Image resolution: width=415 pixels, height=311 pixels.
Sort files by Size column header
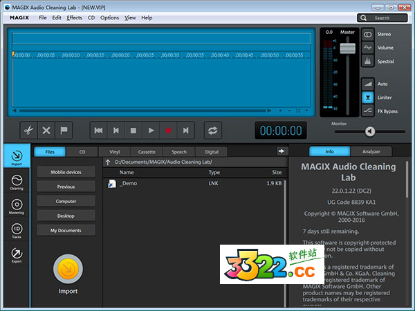pyautogui.click(x=277, y=172)
